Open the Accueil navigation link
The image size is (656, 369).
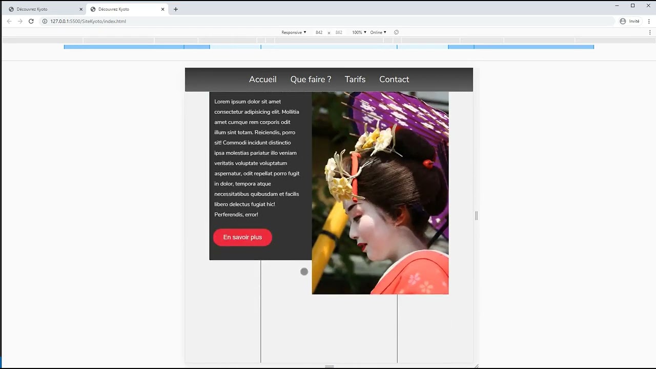[262, 79]
